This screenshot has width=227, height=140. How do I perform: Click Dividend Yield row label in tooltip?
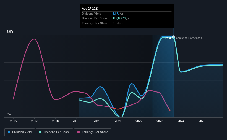point(92,14)
